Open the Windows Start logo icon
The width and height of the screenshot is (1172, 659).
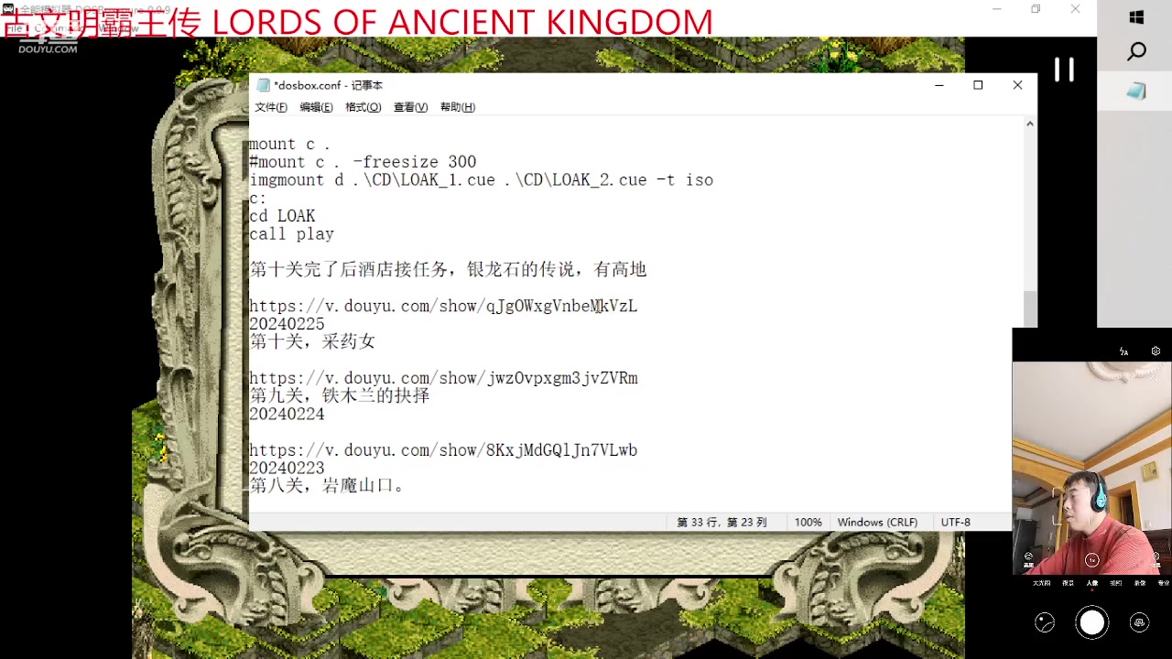[x=1136, y=17]
